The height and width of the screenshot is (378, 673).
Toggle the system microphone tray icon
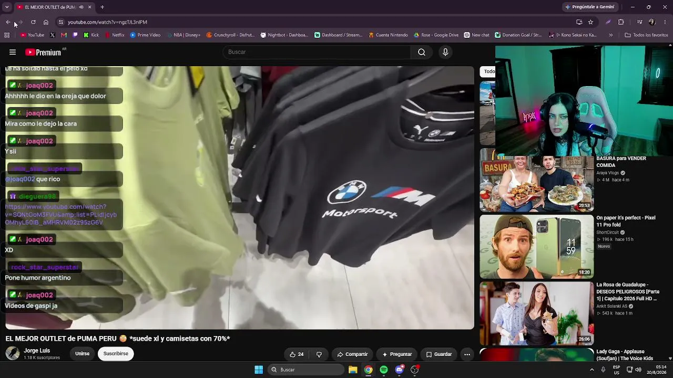point(603,370)
